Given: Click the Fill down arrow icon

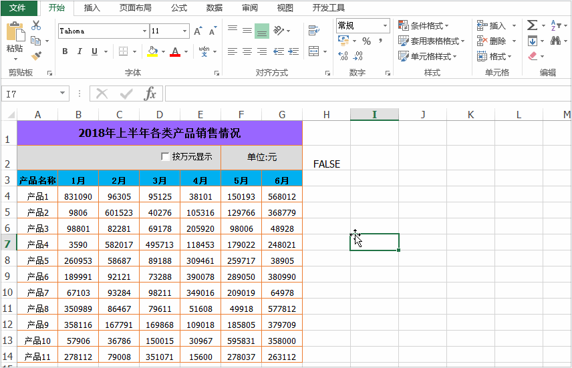Looking at the screenshot, I should point(532,41).
